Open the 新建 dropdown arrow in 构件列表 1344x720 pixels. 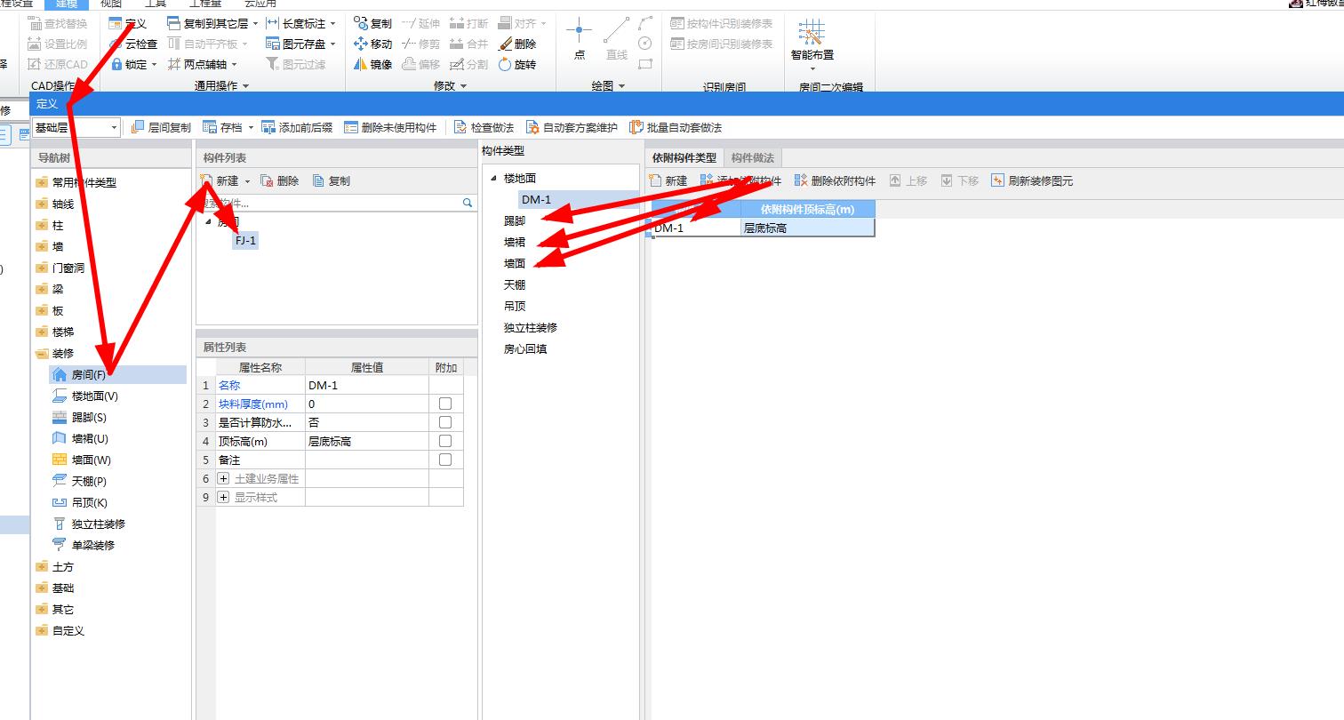coord(248,181)
